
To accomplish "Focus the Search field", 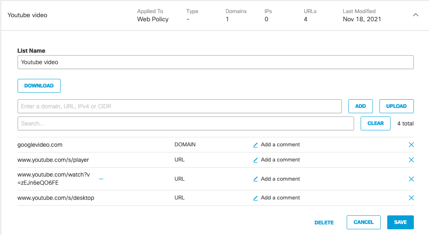I will coord(185,123).
